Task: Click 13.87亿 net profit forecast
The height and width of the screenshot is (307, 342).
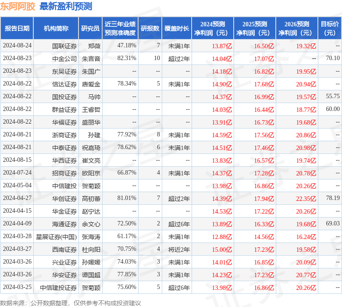Action: [x=222, y=46]
